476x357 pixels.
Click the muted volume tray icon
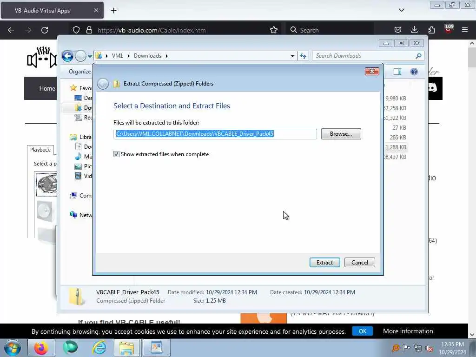click(429, 348)
